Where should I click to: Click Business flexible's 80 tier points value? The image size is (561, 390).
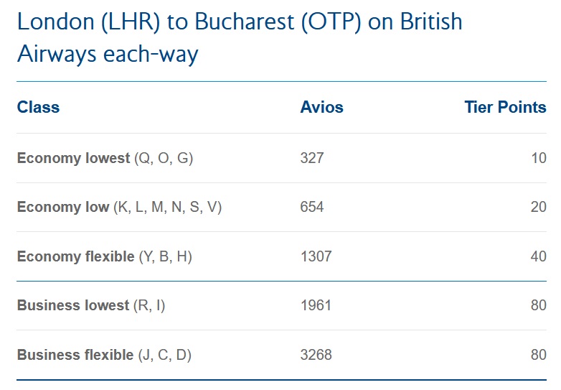(x=538, y=355)
